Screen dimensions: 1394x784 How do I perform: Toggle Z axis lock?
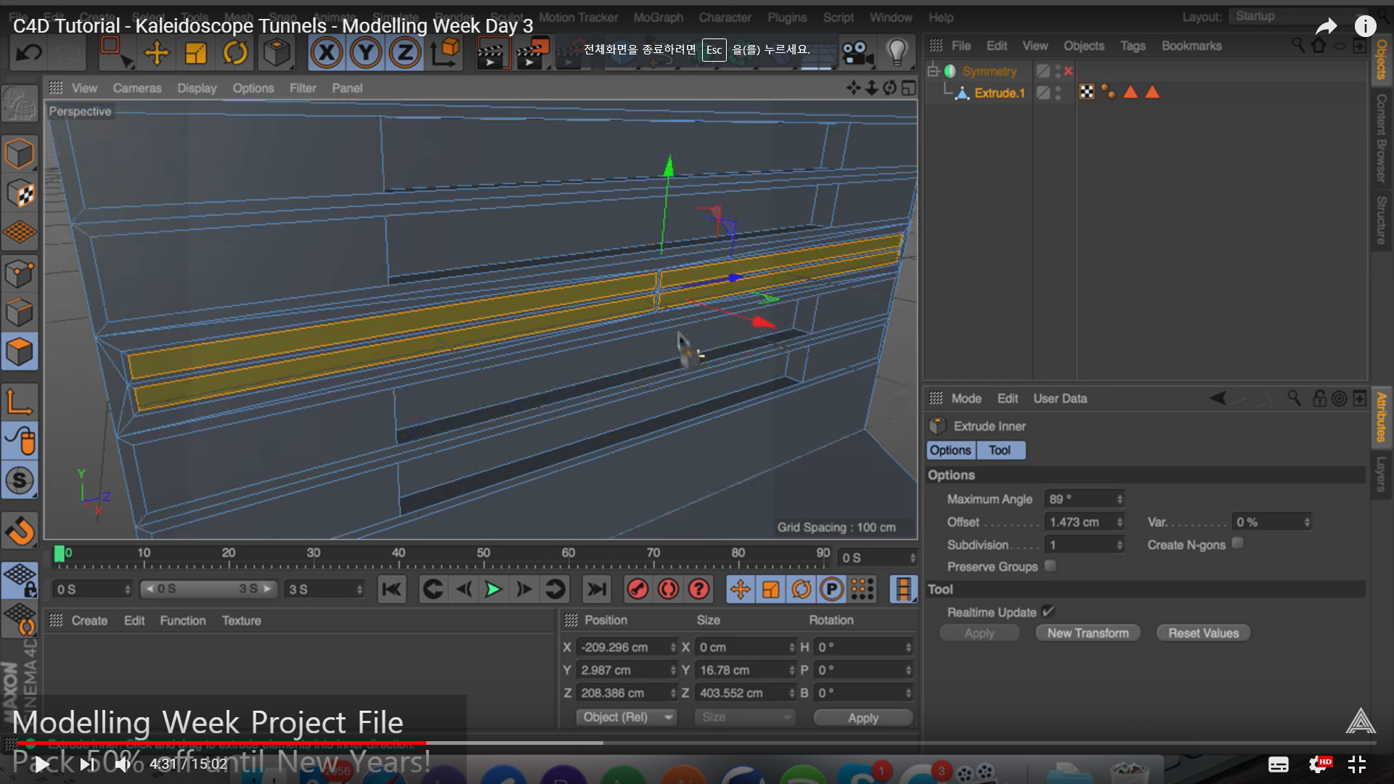405,53
